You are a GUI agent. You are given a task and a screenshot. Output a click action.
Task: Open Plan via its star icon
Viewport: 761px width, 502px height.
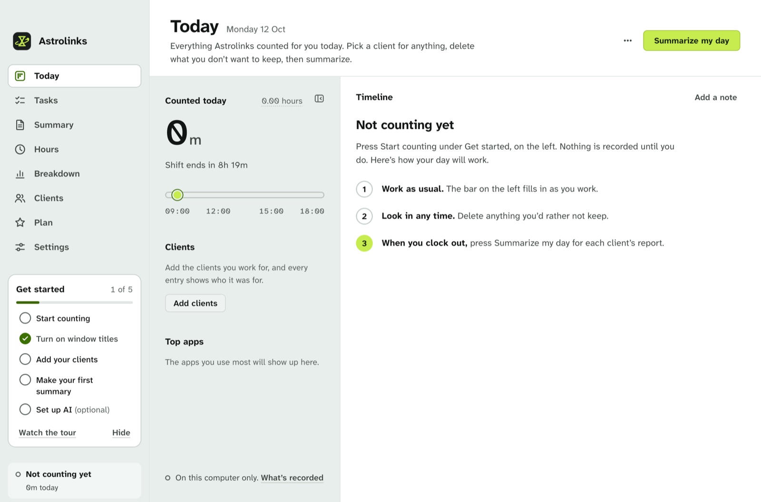point(20,222)
